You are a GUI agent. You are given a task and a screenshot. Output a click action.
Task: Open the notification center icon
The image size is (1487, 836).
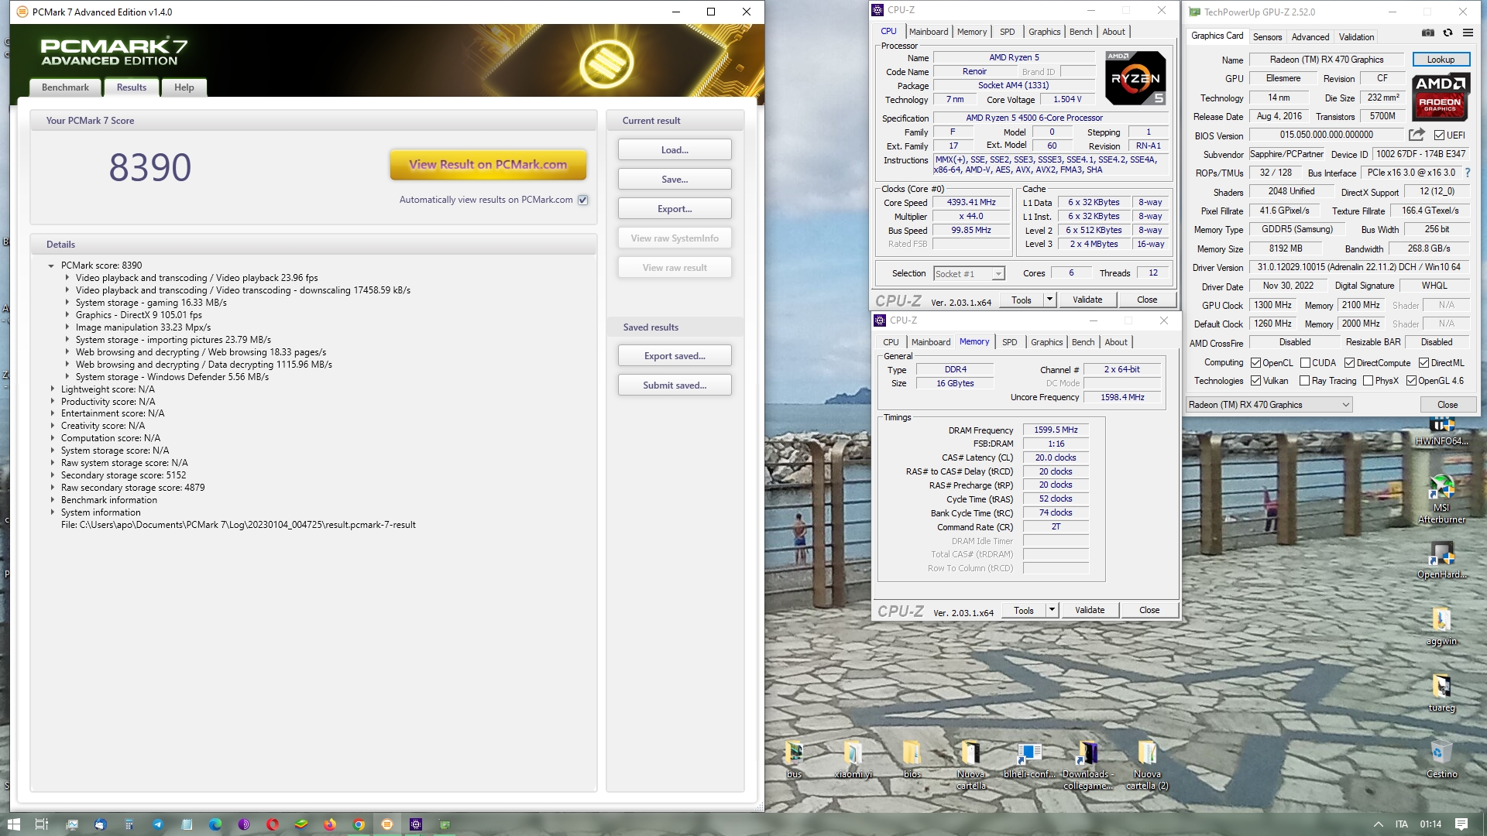tap(1461, 824)
